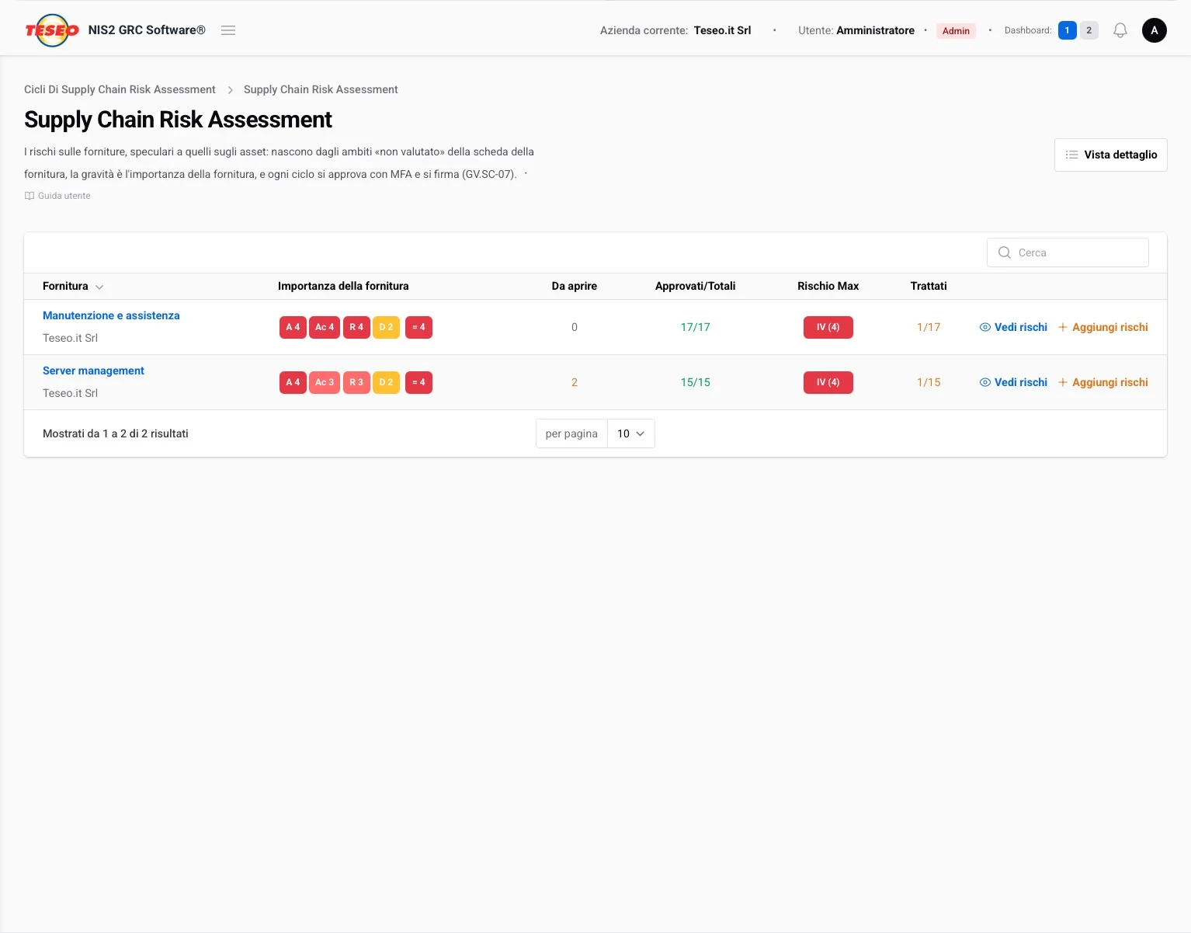Click the IV (4) risk badge for Server management
Viewport: 1191px width, 933px height.
tap(828, 382)
